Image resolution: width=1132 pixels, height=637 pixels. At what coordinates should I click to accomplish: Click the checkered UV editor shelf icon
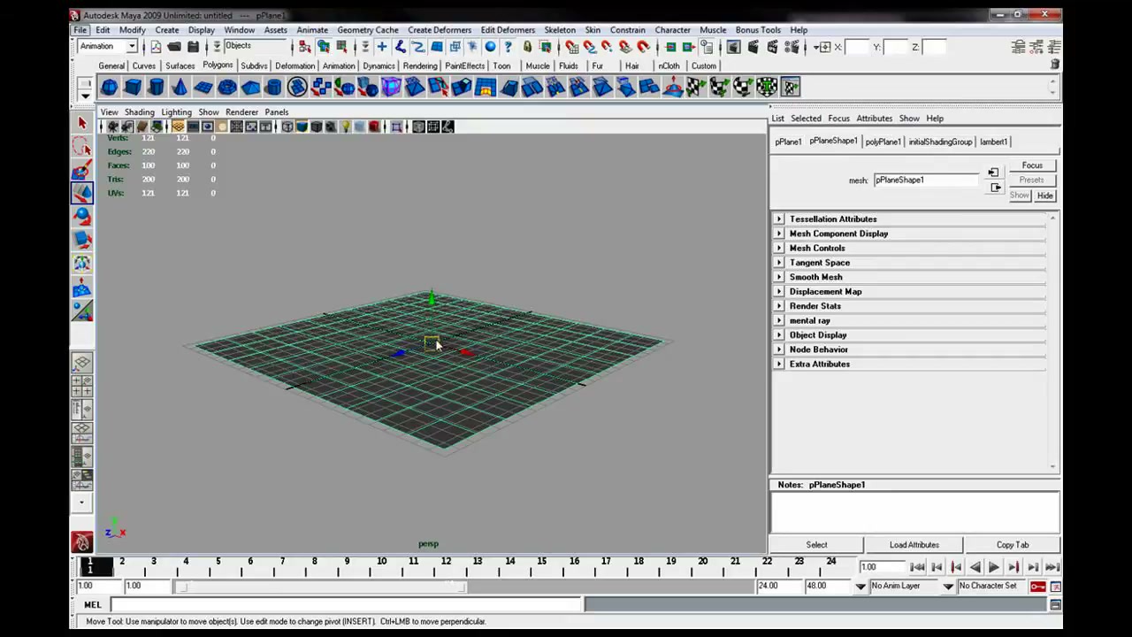(x=791, y=87)
